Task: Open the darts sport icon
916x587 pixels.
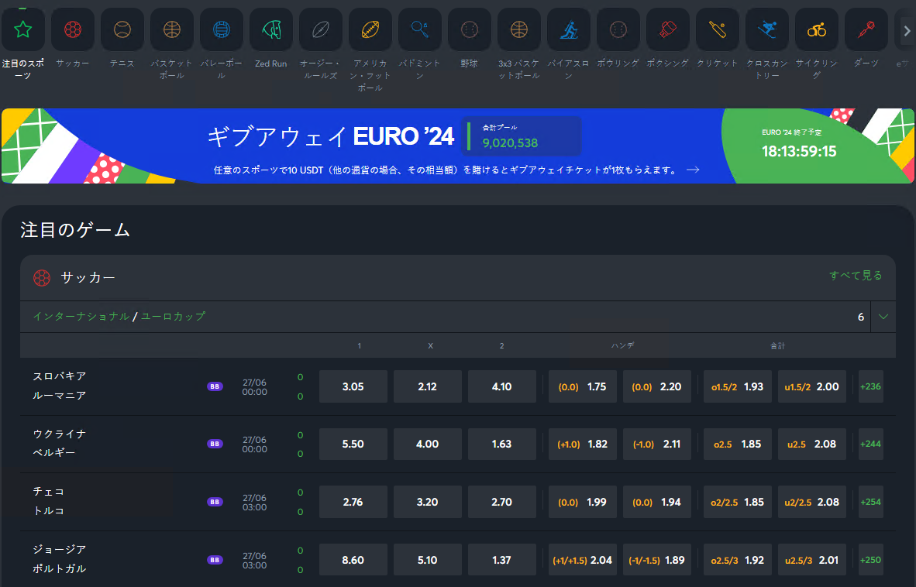Action: (866, 29)
